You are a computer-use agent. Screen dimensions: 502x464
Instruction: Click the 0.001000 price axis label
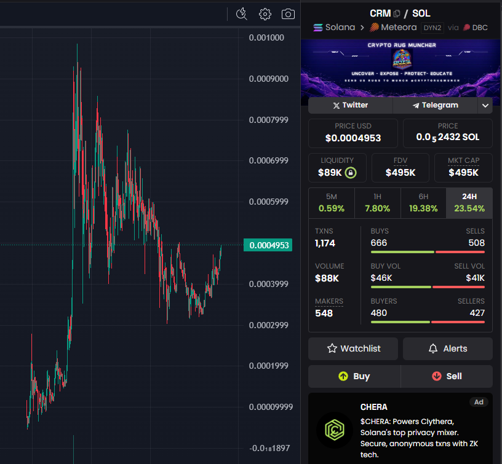(x=266, y=37)
